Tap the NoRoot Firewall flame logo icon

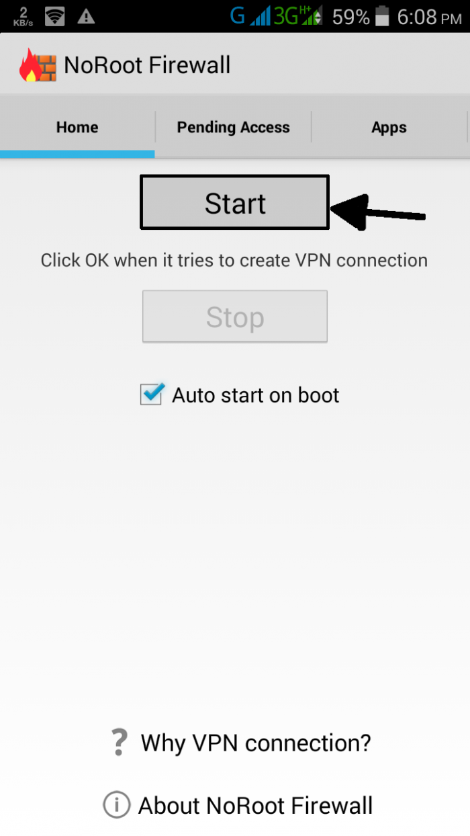(38, 65)
